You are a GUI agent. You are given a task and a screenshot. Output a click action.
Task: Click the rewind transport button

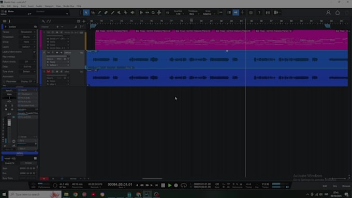[x=142, y=185]
